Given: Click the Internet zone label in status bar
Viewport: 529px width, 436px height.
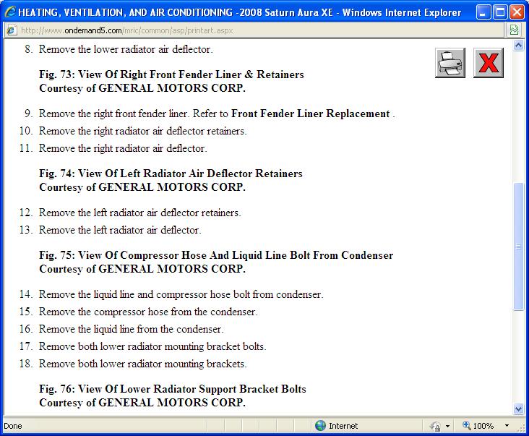Looking at the screenshot, I should [x=343, y=426].
